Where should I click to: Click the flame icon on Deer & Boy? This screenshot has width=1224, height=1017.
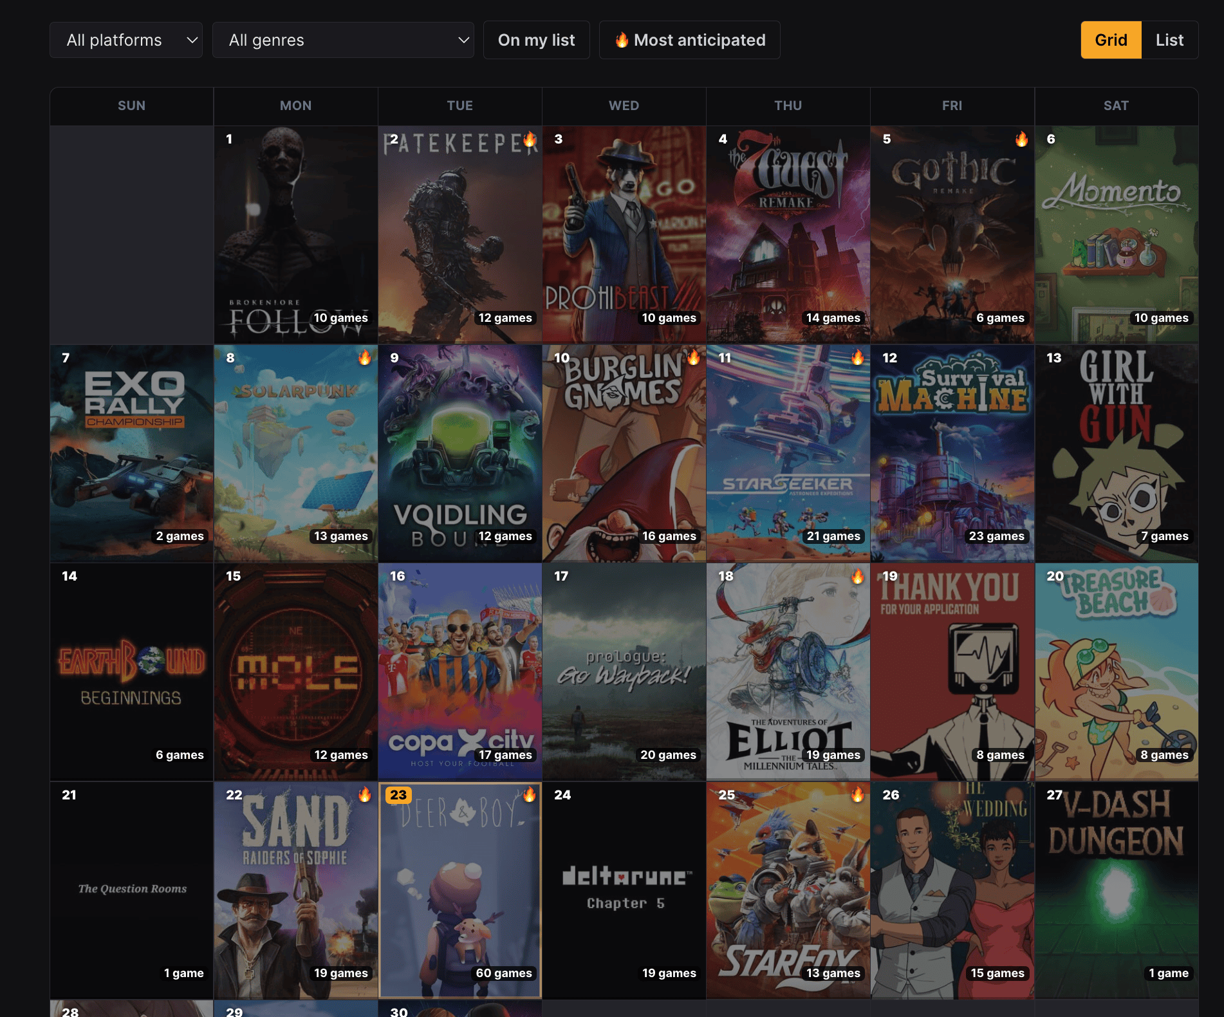529,794
